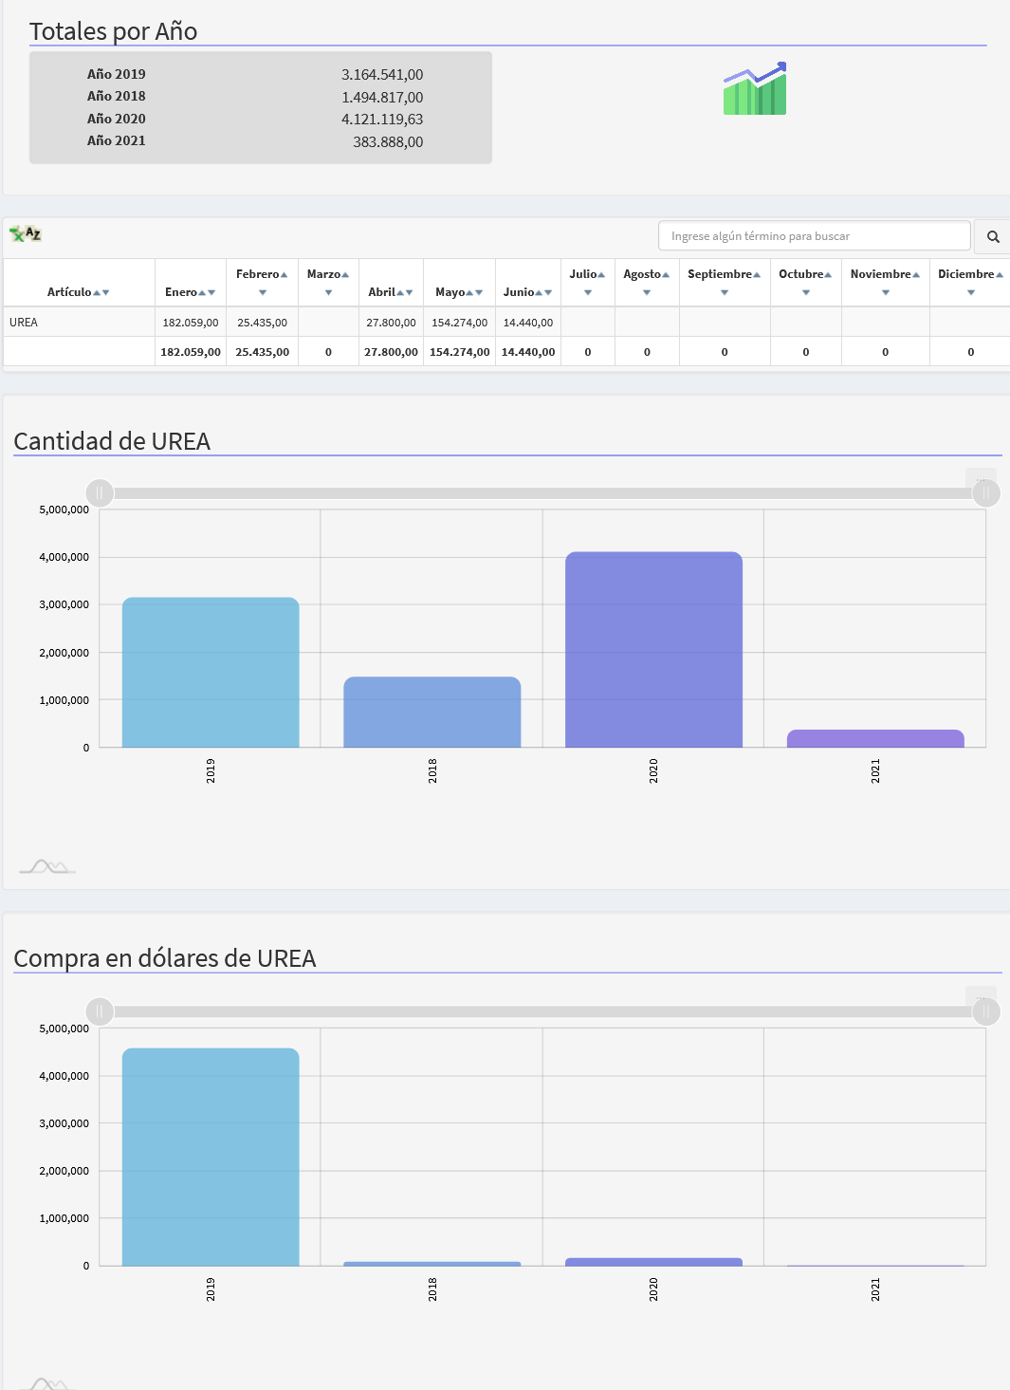Click right scrollbar grip on Compra en dólares chart
Image resolution: width=1010 pixels, height=1390 pixels.
tap(986, 1011)
